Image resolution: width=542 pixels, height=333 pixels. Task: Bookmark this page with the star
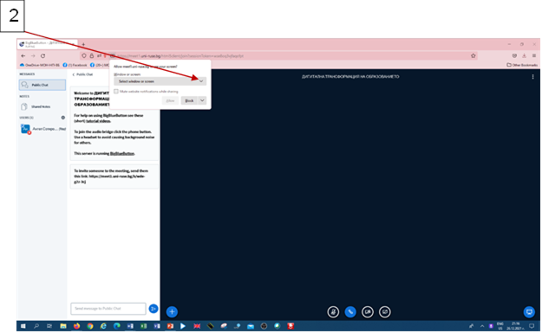click(x=473, y=56)
